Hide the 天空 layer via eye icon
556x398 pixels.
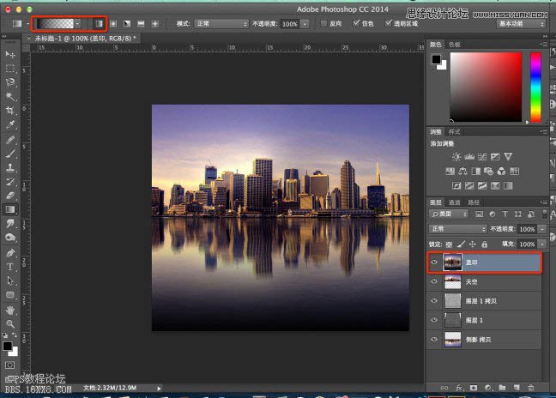(434, 282)
